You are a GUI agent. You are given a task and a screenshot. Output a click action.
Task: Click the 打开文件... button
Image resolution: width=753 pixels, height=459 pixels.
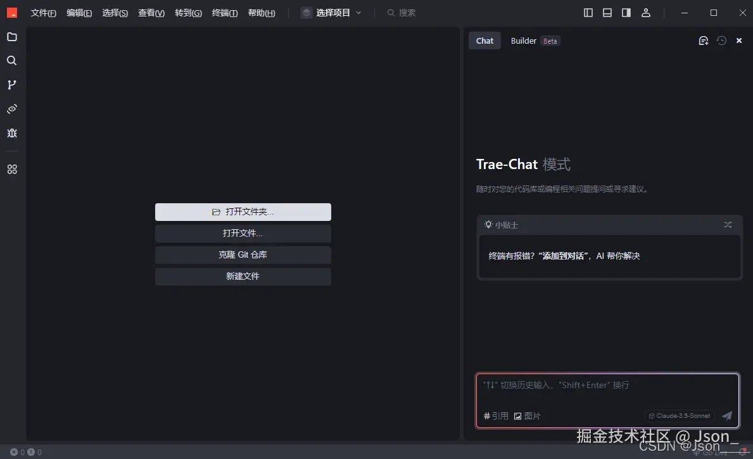click(243, 234)
